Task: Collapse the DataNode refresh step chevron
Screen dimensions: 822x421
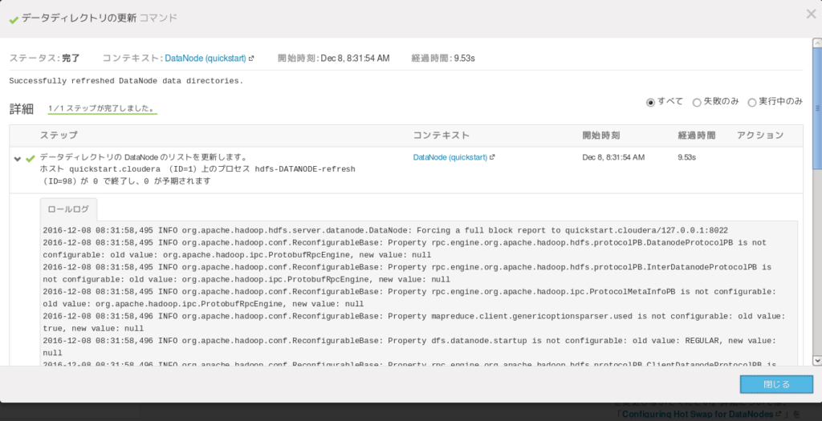Action: pos(18,159)
